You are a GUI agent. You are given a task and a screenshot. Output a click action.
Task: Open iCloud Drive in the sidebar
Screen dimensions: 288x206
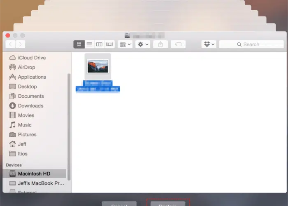[x=32, y=58]
